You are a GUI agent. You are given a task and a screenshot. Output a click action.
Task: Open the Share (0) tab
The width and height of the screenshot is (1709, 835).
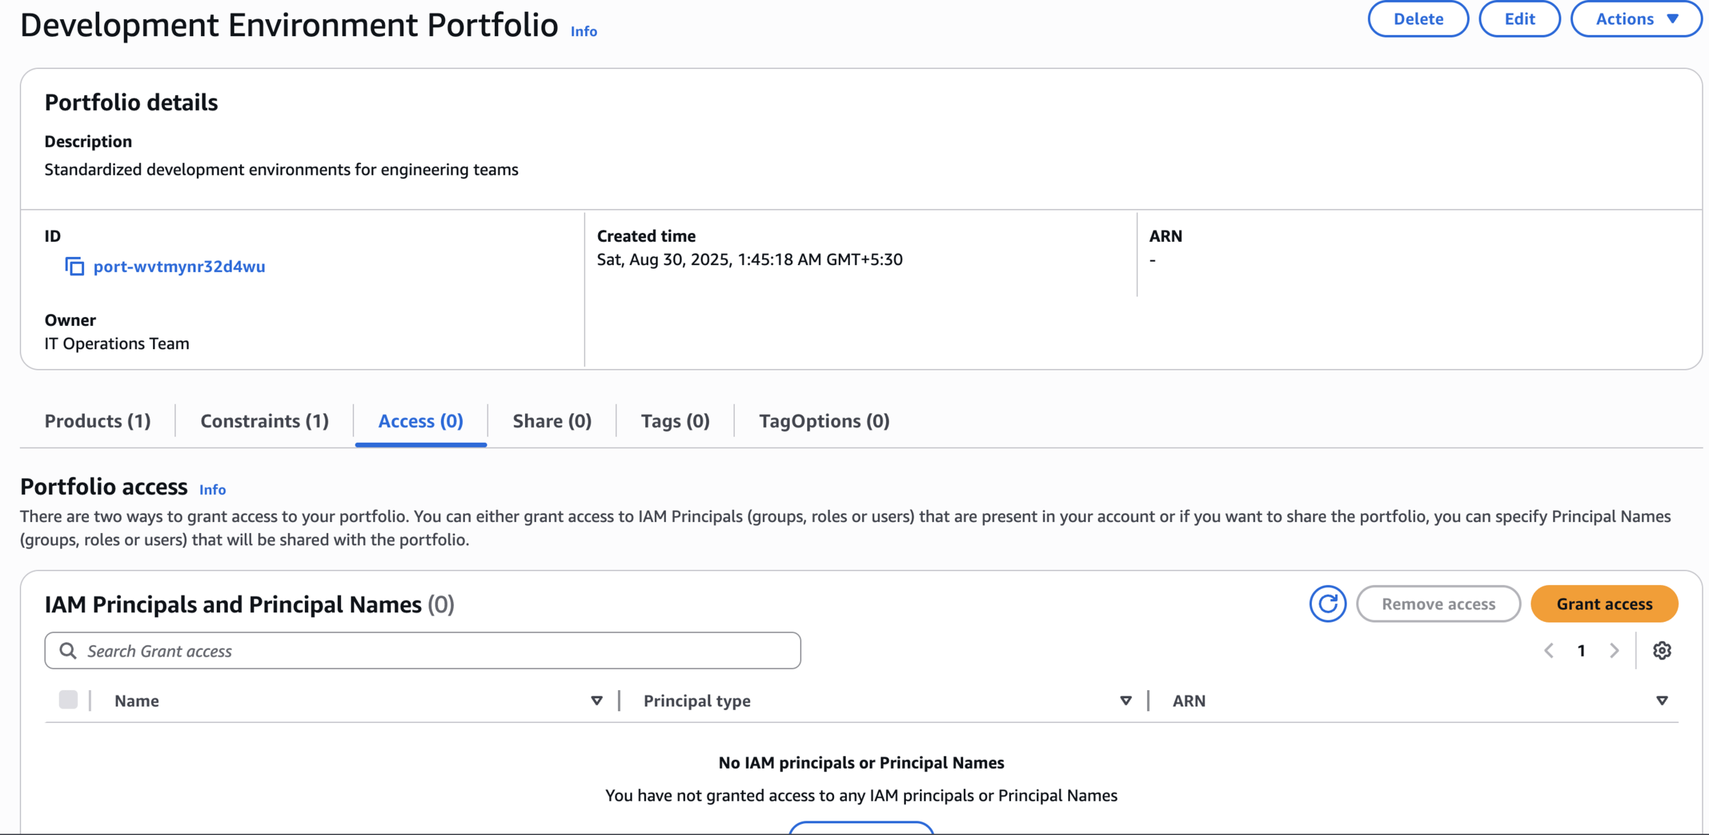(552, 421)
